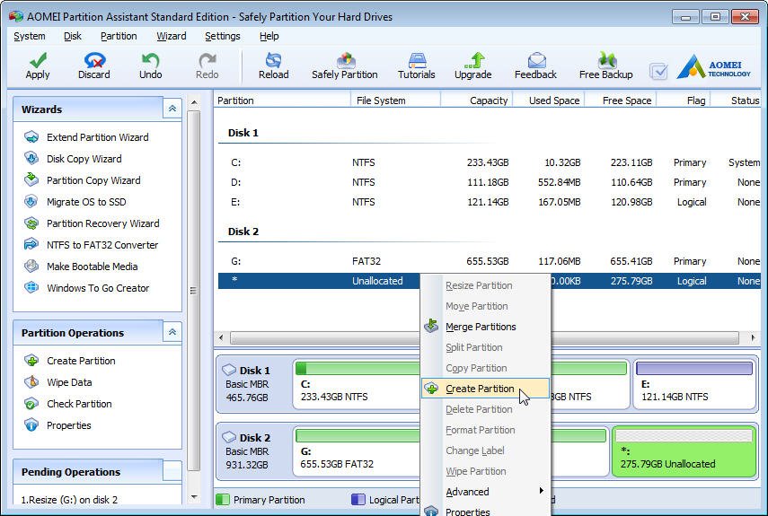This screenshot has width=768, height=516.
Task: Sort by the File System column header
Action: (x=395, y=101)
